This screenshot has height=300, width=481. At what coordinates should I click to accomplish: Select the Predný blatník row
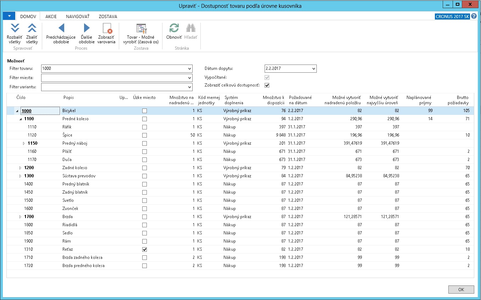point(240,184)
